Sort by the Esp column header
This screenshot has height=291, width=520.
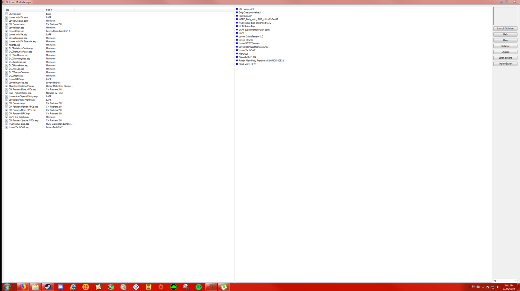click(25, 9)
